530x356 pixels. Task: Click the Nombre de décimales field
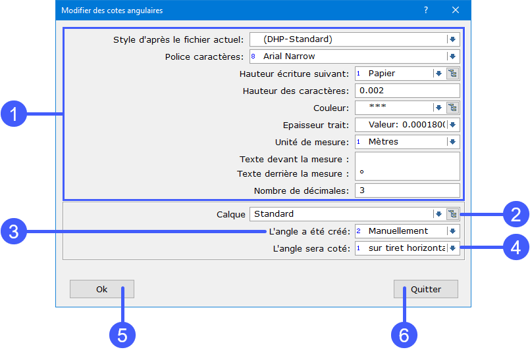pyautogui.click(x=407, y=190)
